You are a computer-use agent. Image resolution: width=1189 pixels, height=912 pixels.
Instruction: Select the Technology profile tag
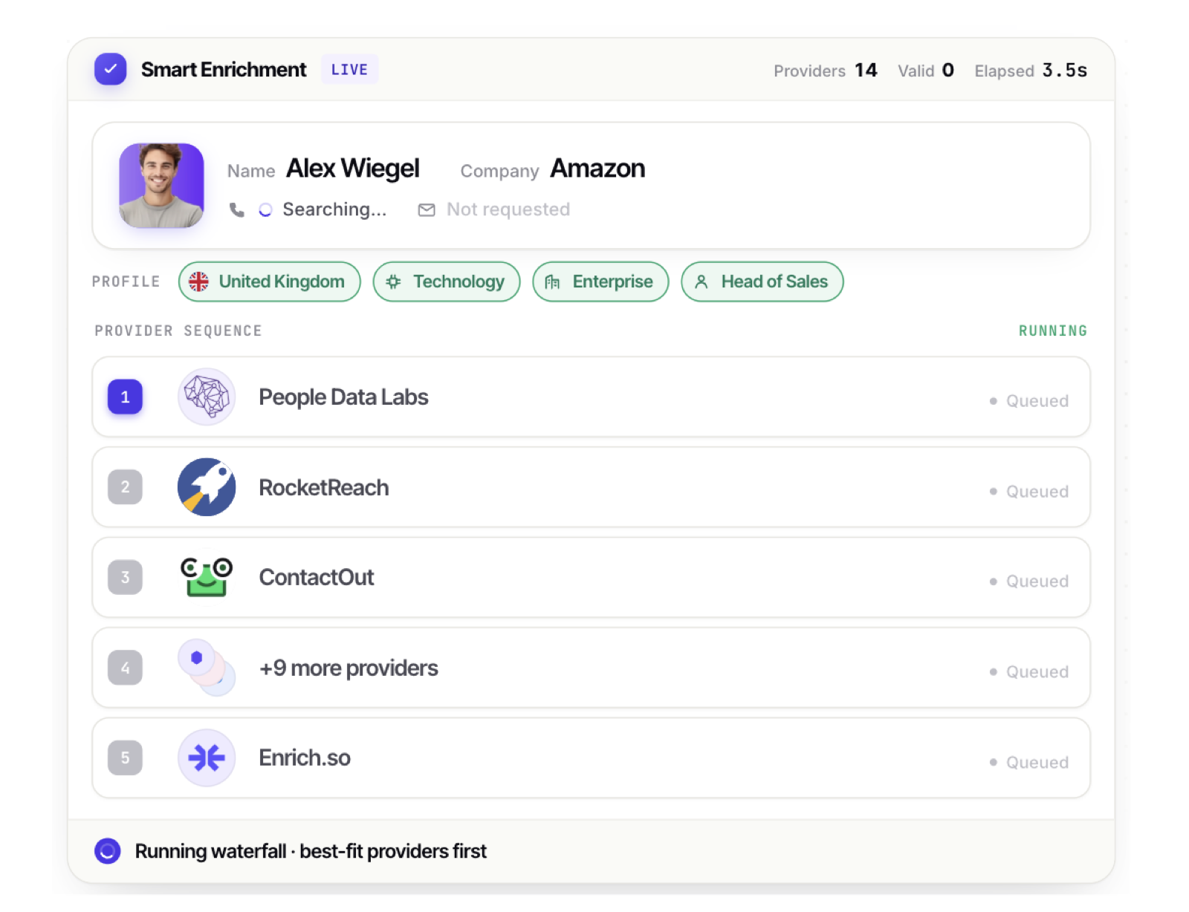[447, 281]
